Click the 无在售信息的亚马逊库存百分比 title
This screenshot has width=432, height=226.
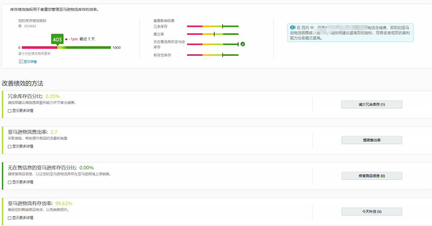click(x=42, y=168)
